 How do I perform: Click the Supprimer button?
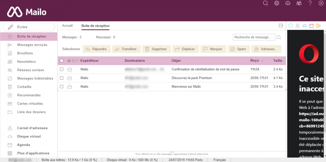click(x=156, y=49)
